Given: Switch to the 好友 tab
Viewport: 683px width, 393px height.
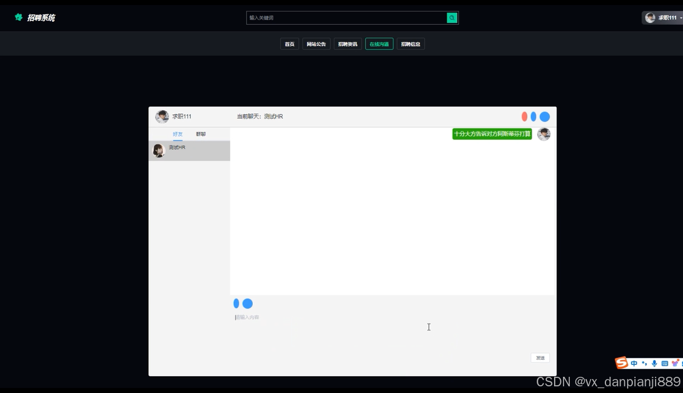Looking at the screenshot, I should 177,134.
